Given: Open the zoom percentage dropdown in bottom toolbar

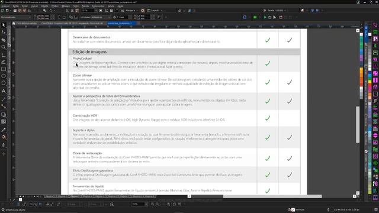Looking at the screenshot, I should tap(146, 204).
